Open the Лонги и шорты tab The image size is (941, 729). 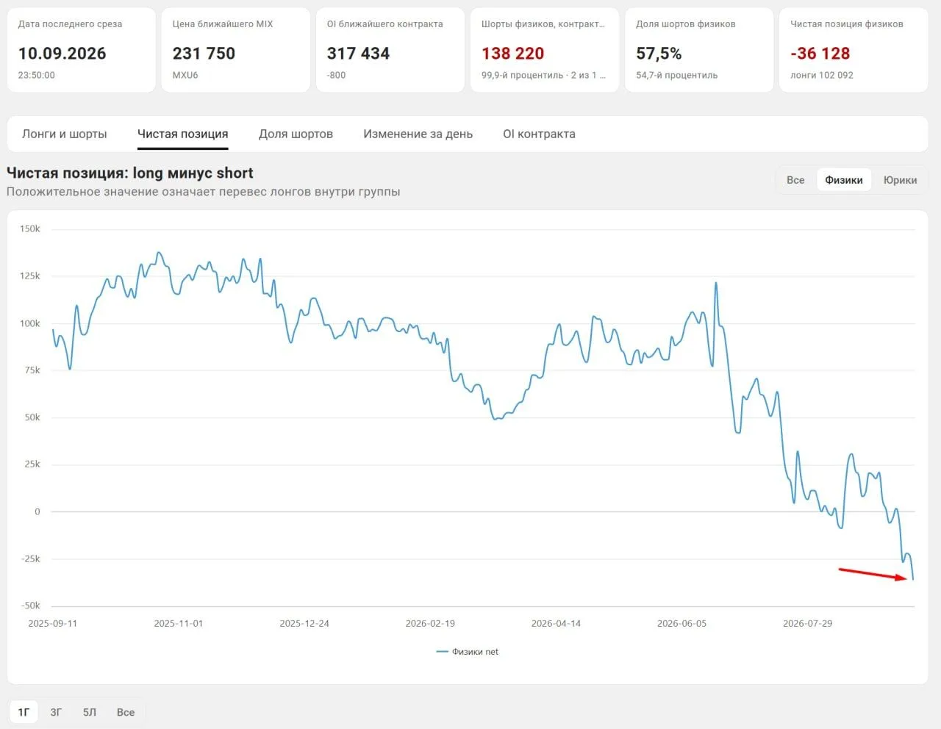[x=65, y=134]
